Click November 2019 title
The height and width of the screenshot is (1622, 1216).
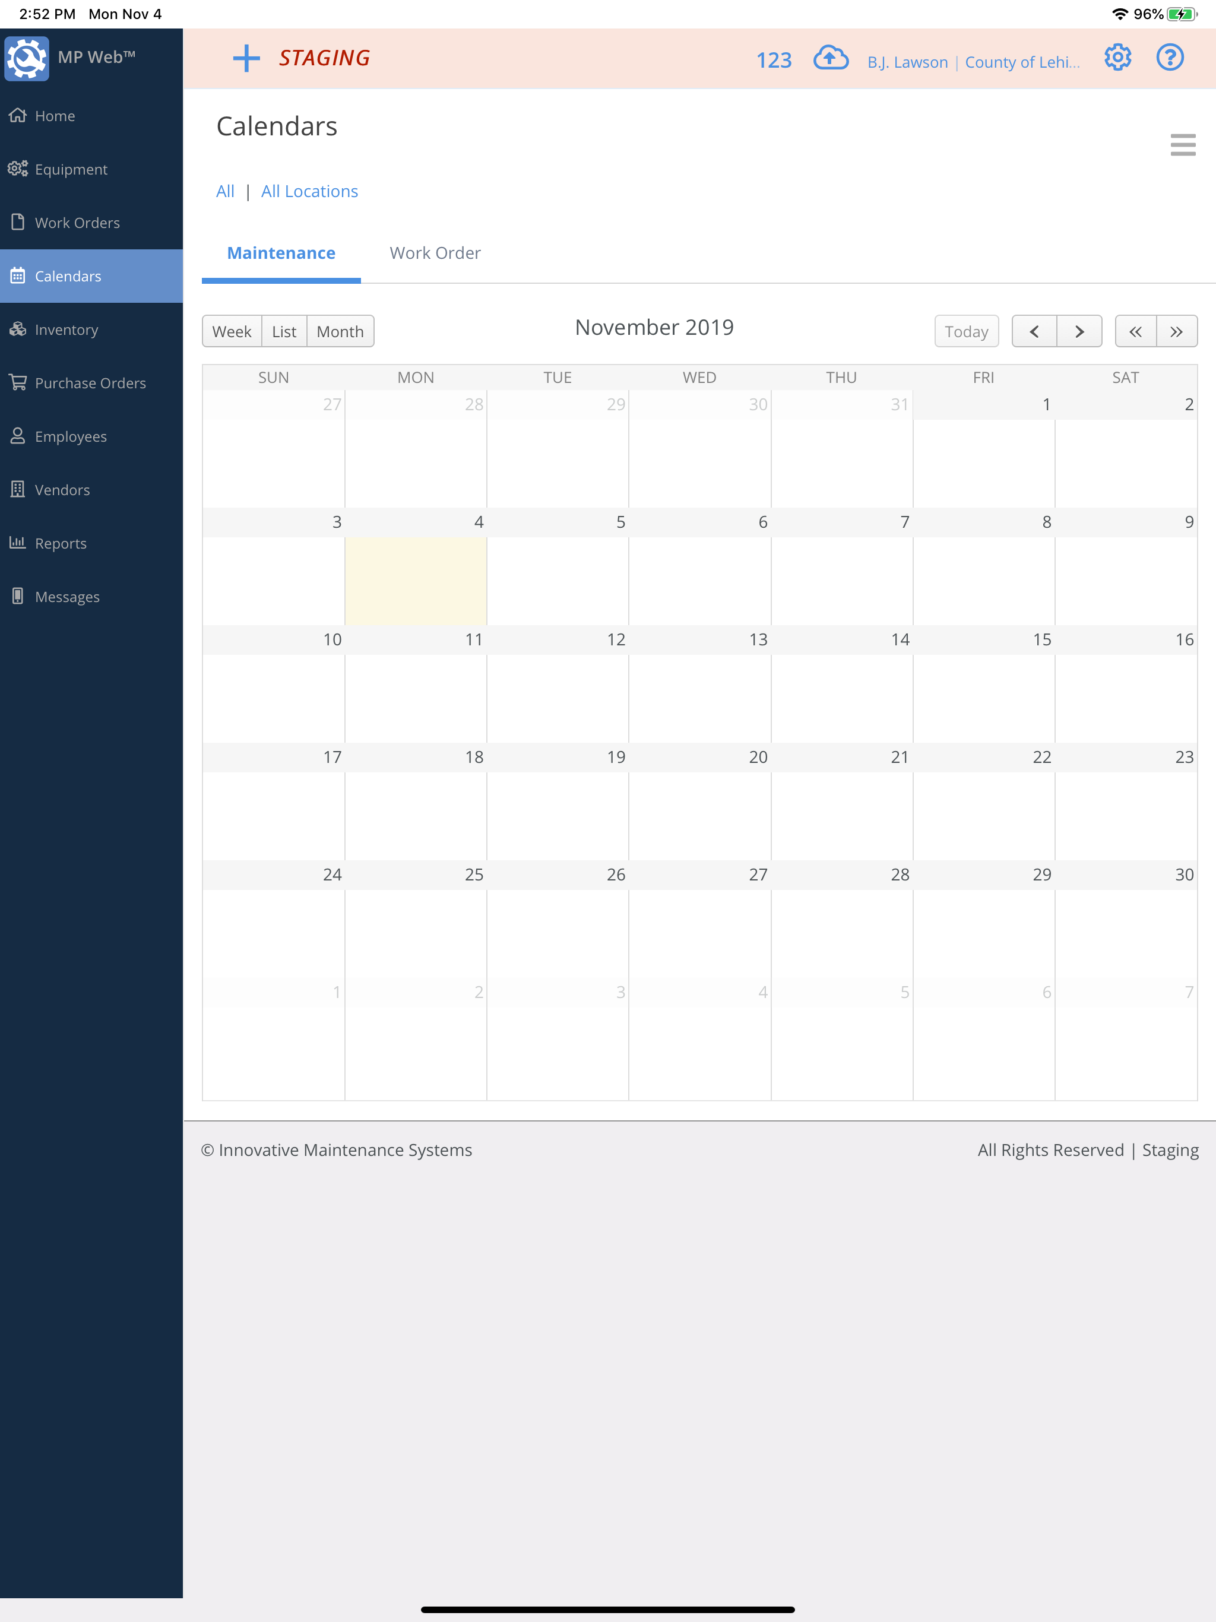pyautogui.click(x=654, y=327)
